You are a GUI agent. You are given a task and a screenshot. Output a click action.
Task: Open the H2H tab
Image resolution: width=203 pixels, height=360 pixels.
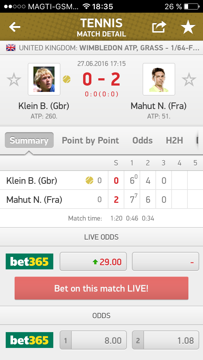tap(174, 140)
